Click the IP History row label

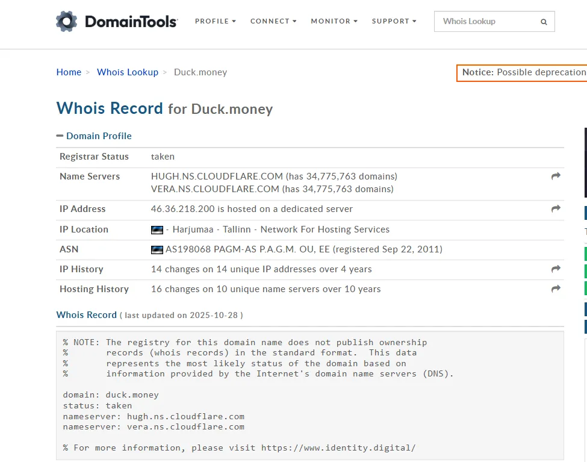click(x=81, y=269)
